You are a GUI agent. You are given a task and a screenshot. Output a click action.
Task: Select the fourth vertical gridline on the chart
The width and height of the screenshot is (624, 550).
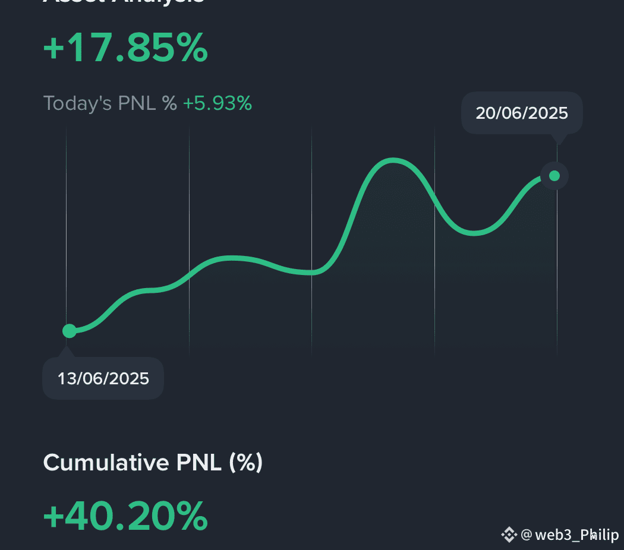pos(434,241)
